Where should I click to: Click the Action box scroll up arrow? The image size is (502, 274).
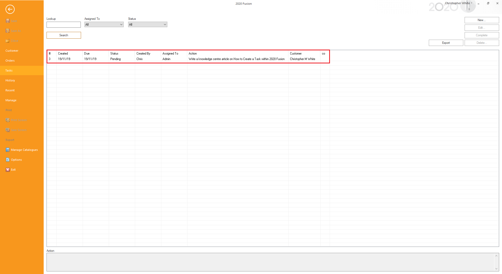(x=496, y=256)
